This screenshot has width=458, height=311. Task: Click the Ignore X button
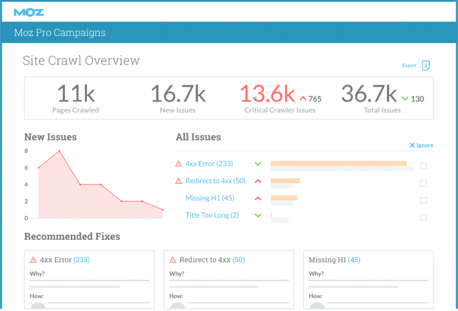(x=421, y=145)
